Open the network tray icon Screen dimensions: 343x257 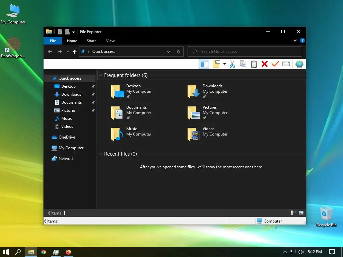point(293,252)
